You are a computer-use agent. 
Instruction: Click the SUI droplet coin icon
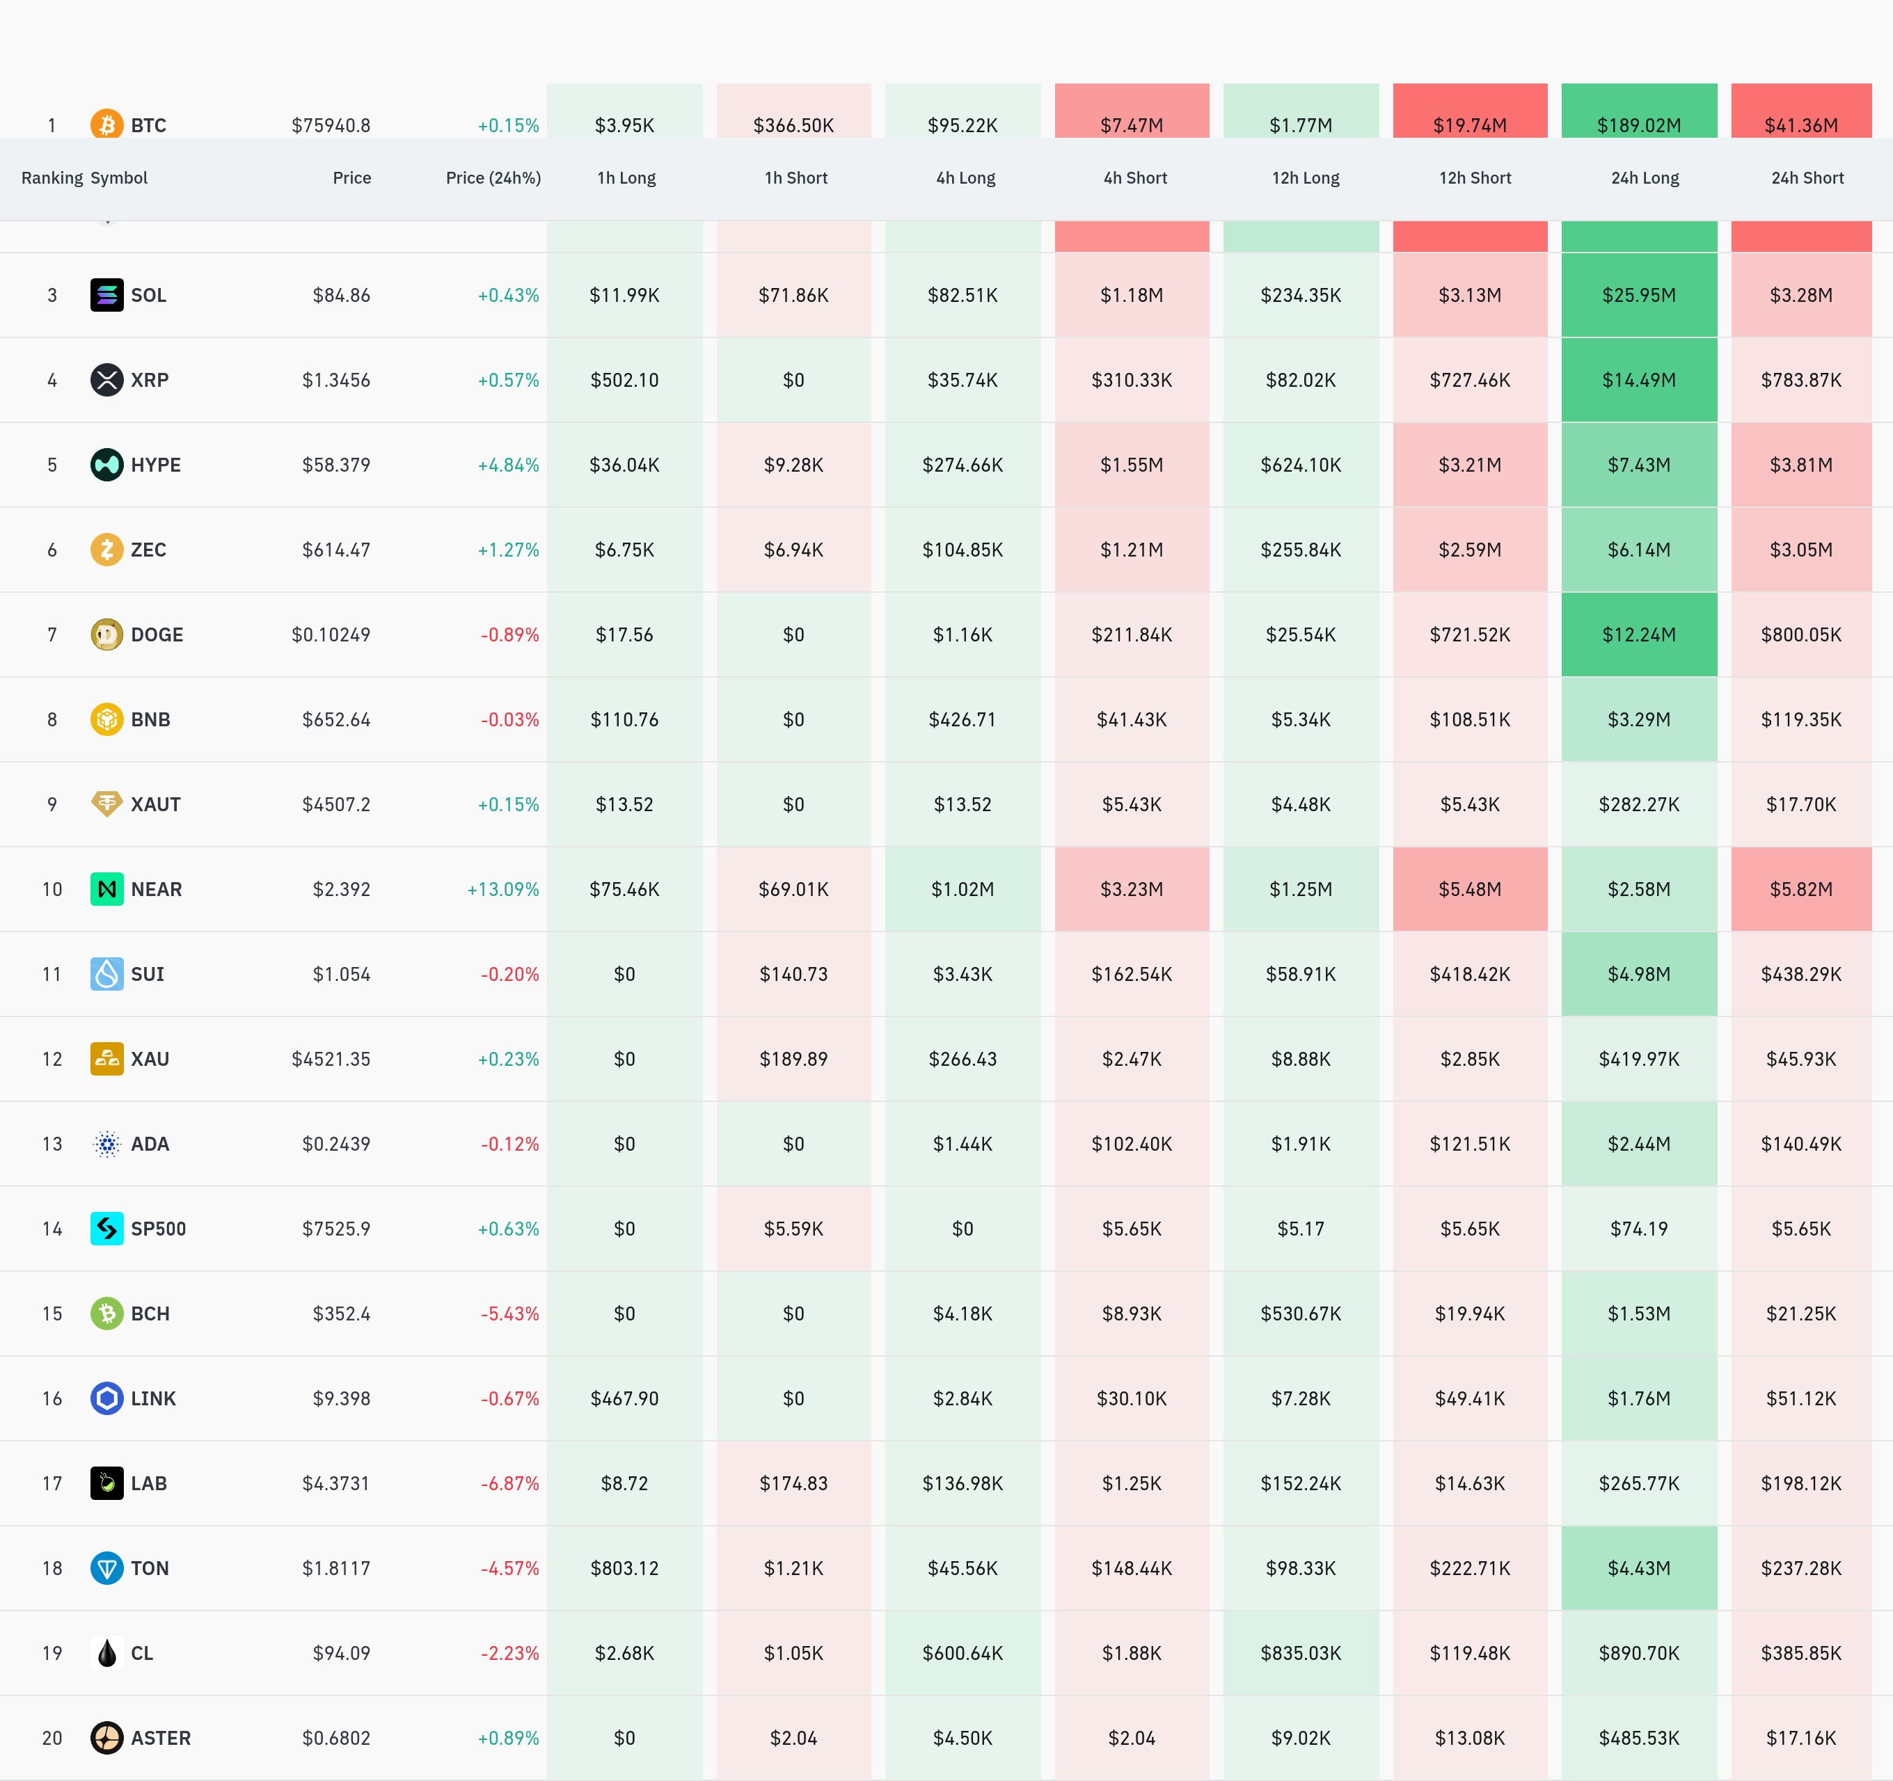106,974
